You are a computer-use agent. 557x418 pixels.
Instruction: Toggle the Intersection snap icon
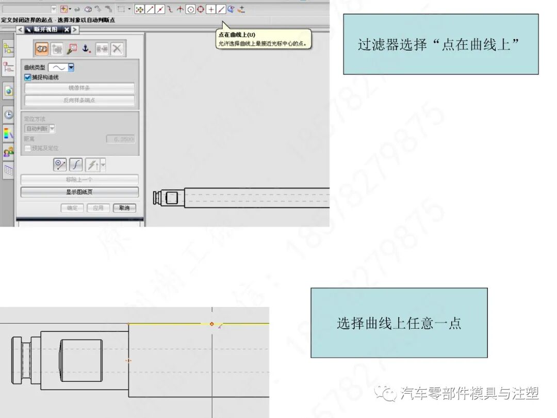(180, 10)
